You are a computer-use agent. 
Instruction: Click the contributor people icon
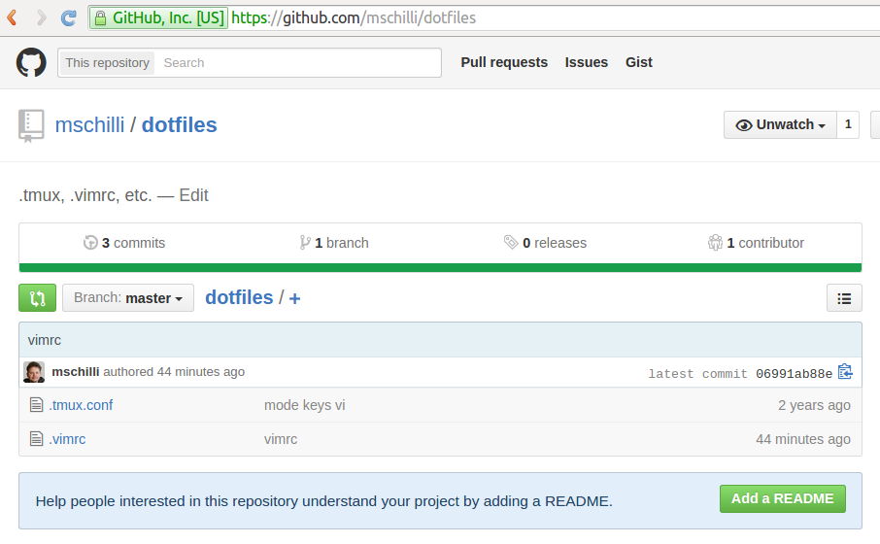point(715,243)
